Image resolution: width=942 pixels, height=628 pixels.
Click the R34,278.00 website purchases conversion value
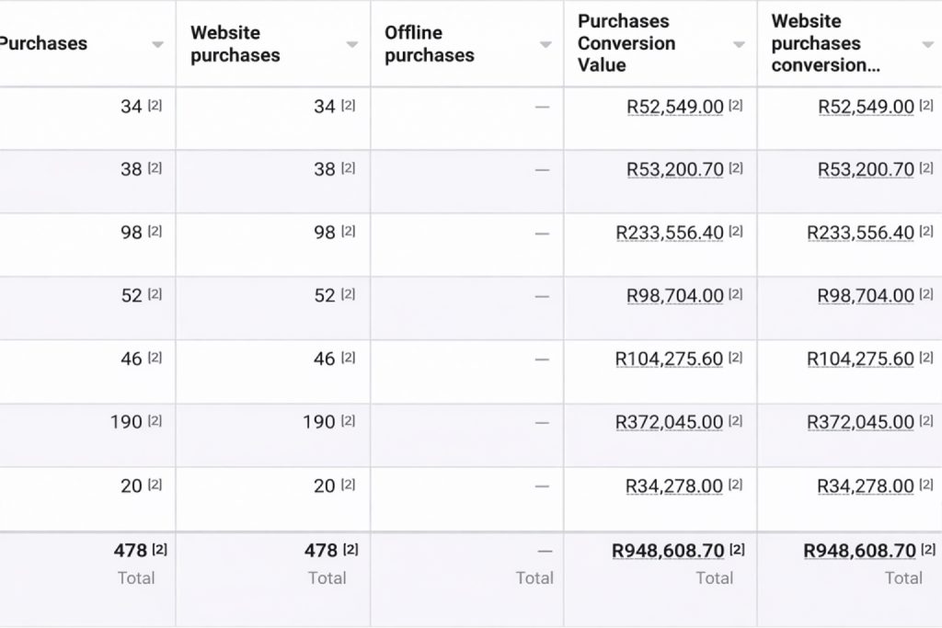pos(866,486)
